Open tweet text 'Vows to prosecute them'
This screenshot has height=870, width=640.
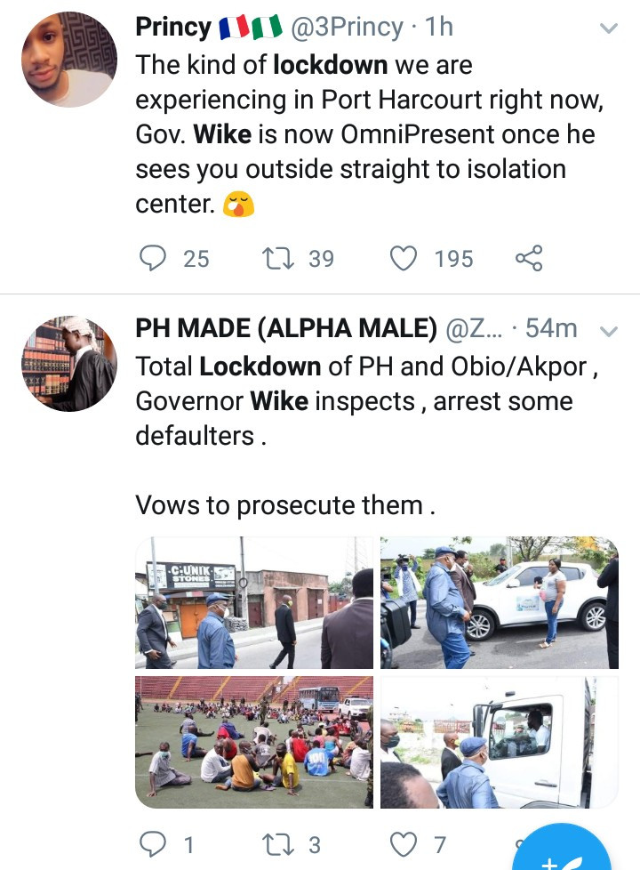point(285,505)
